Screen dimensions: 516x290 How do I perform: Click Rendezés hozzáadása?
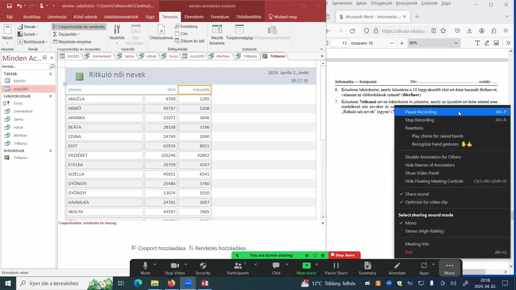coord(217,248)
